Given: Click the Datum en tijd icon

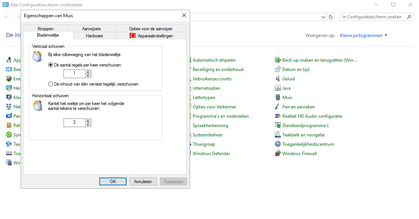Looking at the screenshot, I should (x=277, y=69).
